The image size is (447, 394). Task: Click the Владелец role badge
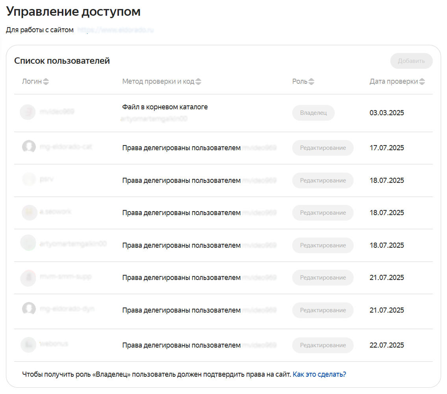(313, 113)
